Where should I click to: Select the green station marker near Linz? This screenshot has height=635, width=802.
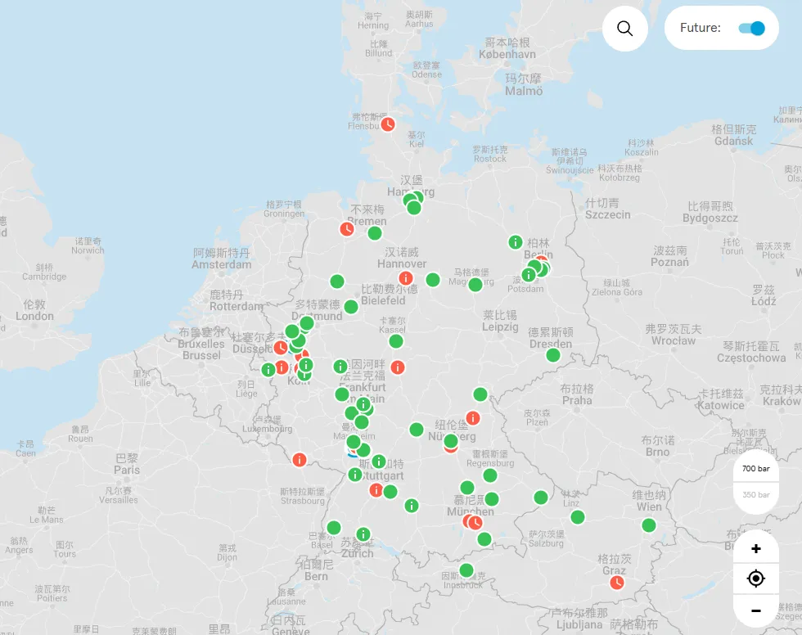pyautogui.click(x=578, y=517)
